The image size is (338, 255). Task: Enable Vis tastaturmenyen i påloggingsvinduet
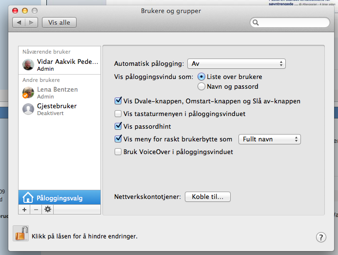(x=118, y=114)
